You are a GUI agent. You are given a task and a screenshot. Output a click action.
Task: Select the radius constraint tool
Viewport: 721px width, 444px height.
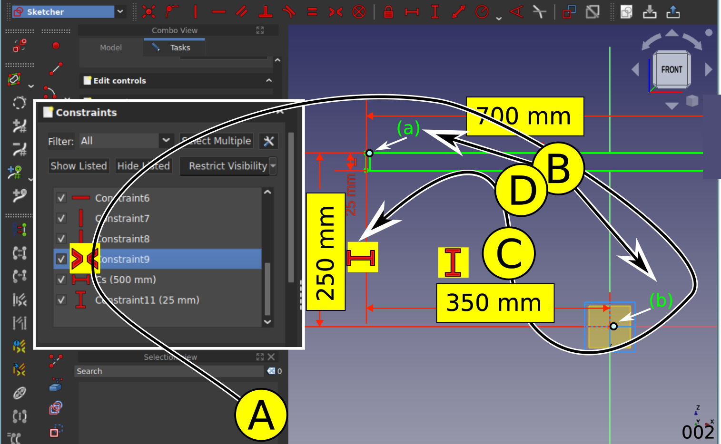(x=482, y=11)
